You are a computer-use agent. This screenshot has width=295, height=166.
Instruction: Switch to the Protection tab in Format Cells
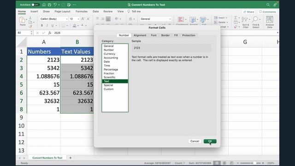point(189,35)
